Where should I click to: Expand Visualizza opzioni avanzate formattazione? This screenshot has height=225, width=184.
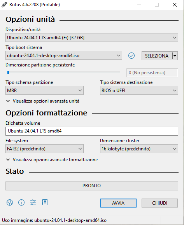(52, 160)
